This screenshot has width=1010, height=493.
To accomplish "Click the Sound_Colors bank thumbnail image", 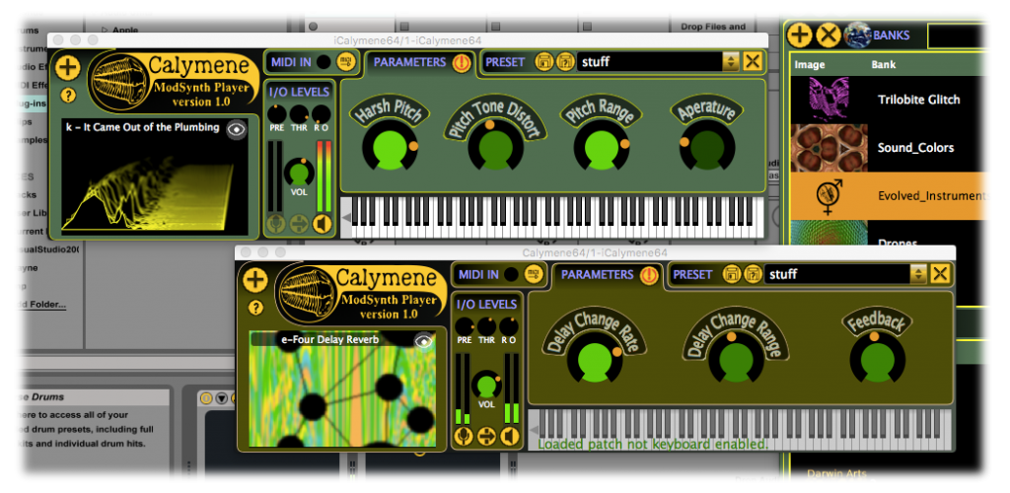I will coord(829,148).
